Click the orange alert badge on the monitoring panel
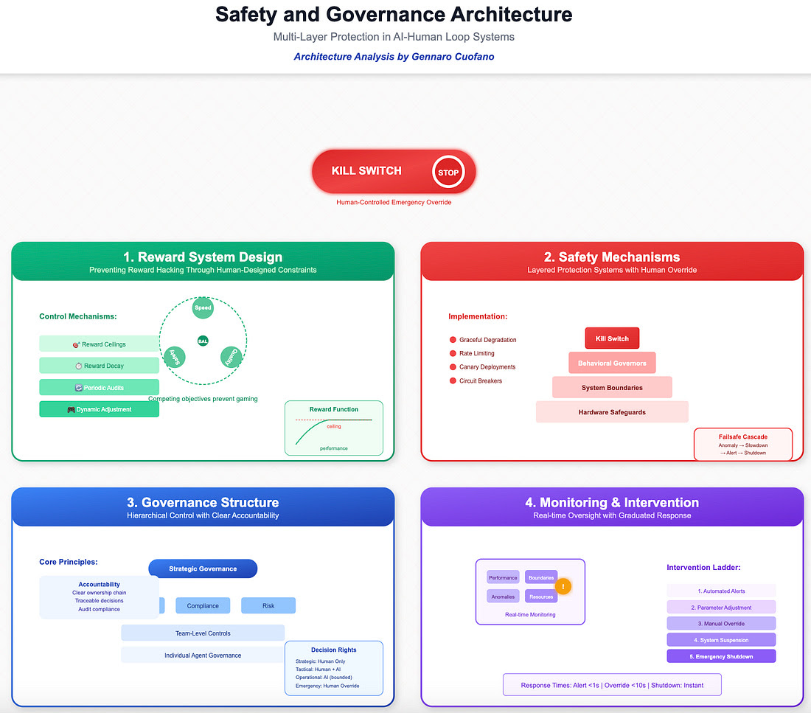 pos(563,586)
